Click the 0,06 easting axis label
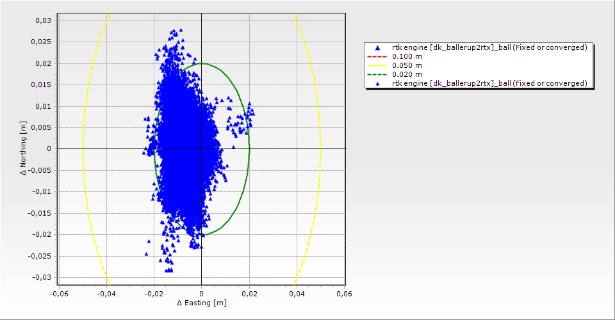 (x=345, y=294)
